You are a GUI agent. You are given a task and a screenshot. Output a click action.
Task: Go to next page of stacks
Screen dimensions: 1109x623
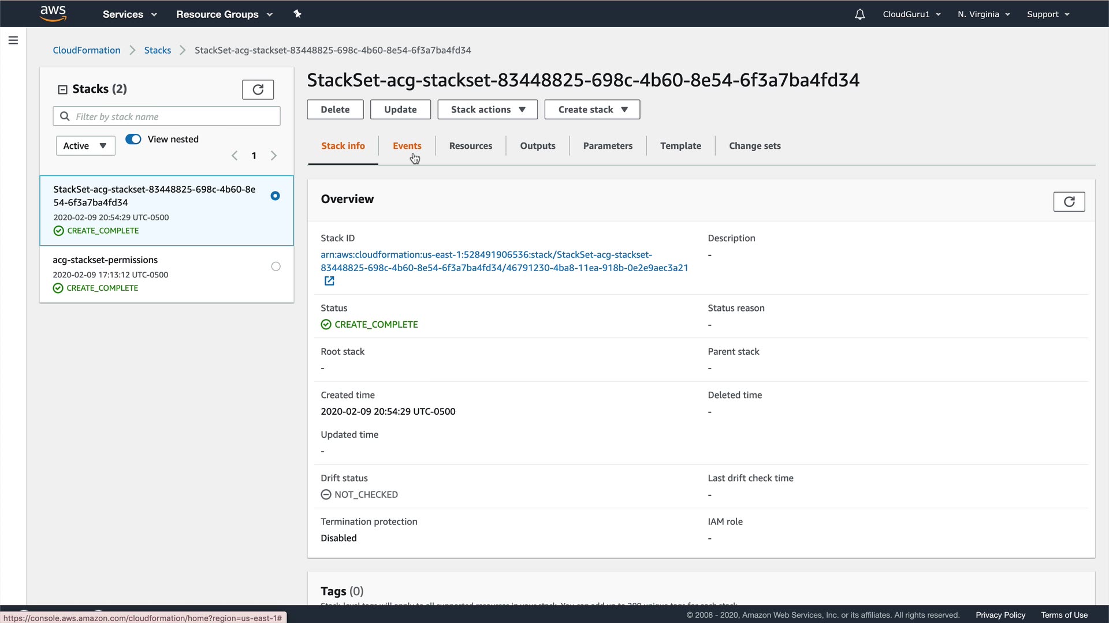(x=274, y=156)
